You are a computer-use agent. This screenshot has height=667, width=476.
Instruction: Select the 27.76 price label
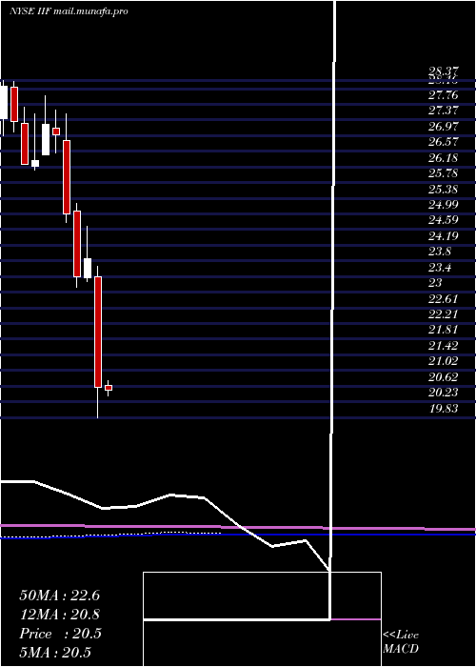[443, 95]
